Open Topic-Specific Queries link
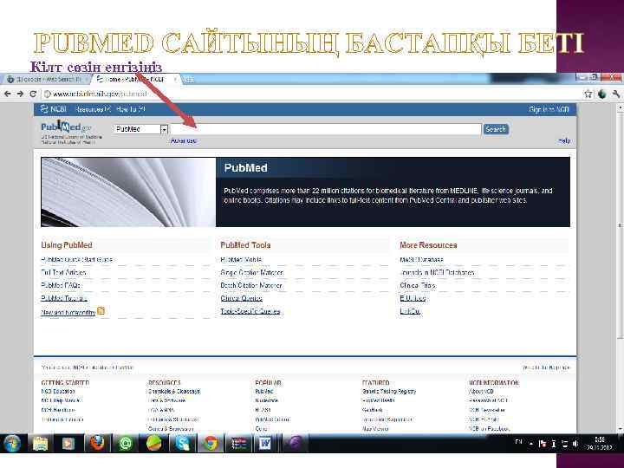Screen dimensions: 624x468 click(250, 311)
